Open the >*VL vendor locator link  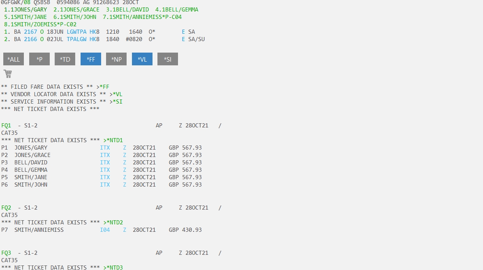tap(116, 94)
